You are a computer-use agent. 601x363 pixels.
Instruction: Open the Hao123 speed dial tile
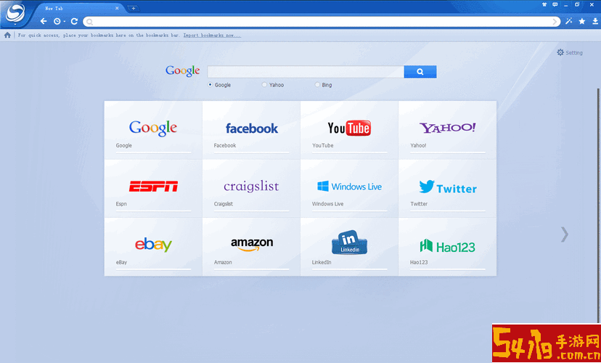click(447, 247)
